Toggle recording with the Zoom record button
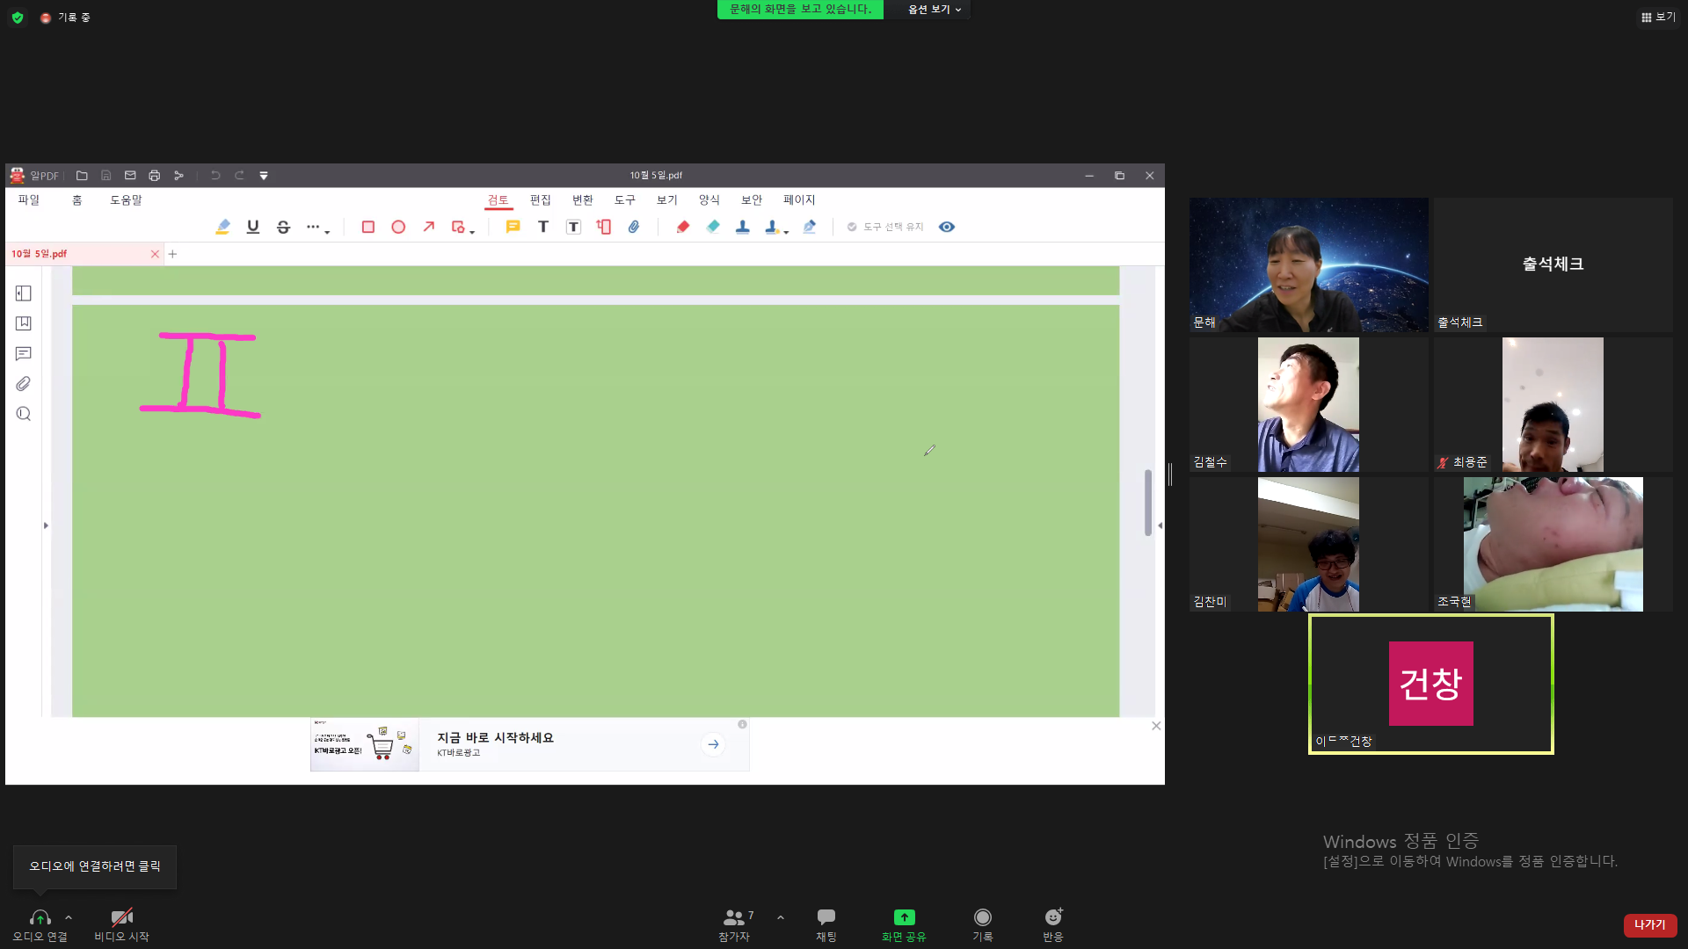This screenshot has height=949, width=1688. click(x=983, y=924)
